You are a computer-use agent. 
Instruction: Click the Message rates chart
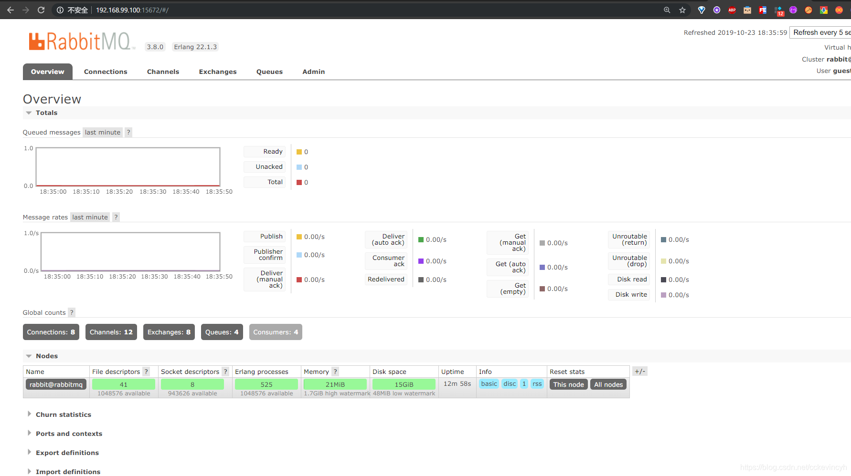point(130,252)
